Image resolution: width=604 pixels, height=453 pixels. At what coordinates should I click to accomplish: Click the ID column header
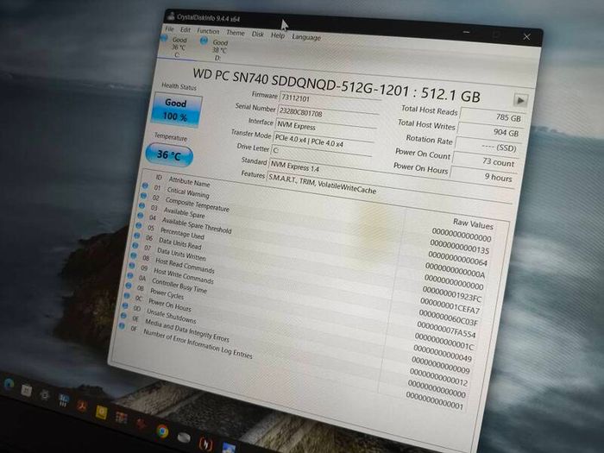pyautogui.click(x=159, y=177)
